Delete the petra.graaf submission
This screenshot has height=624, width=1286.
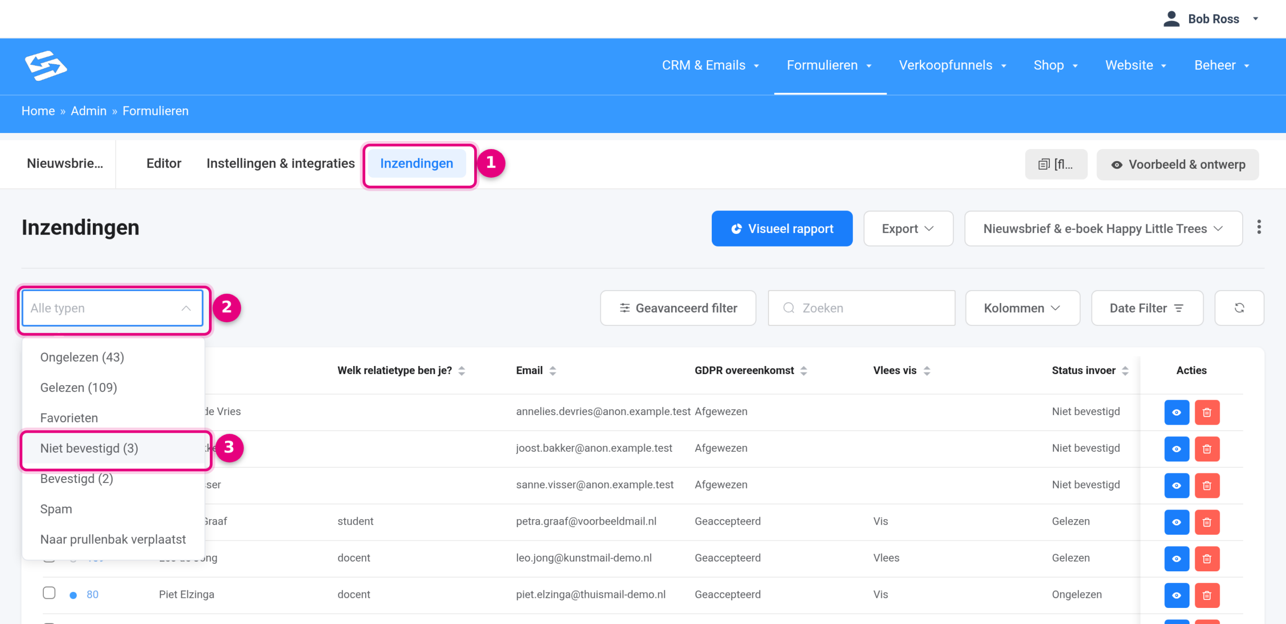click(1207, 522)
